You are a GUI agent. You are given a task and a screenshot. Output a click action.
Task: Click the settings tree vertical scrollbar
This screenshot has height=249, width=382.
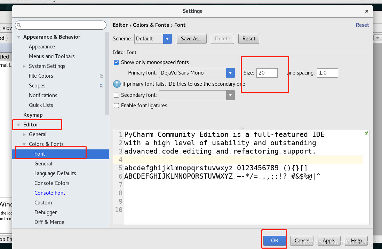pyautogui.click(x=107, y=73)
